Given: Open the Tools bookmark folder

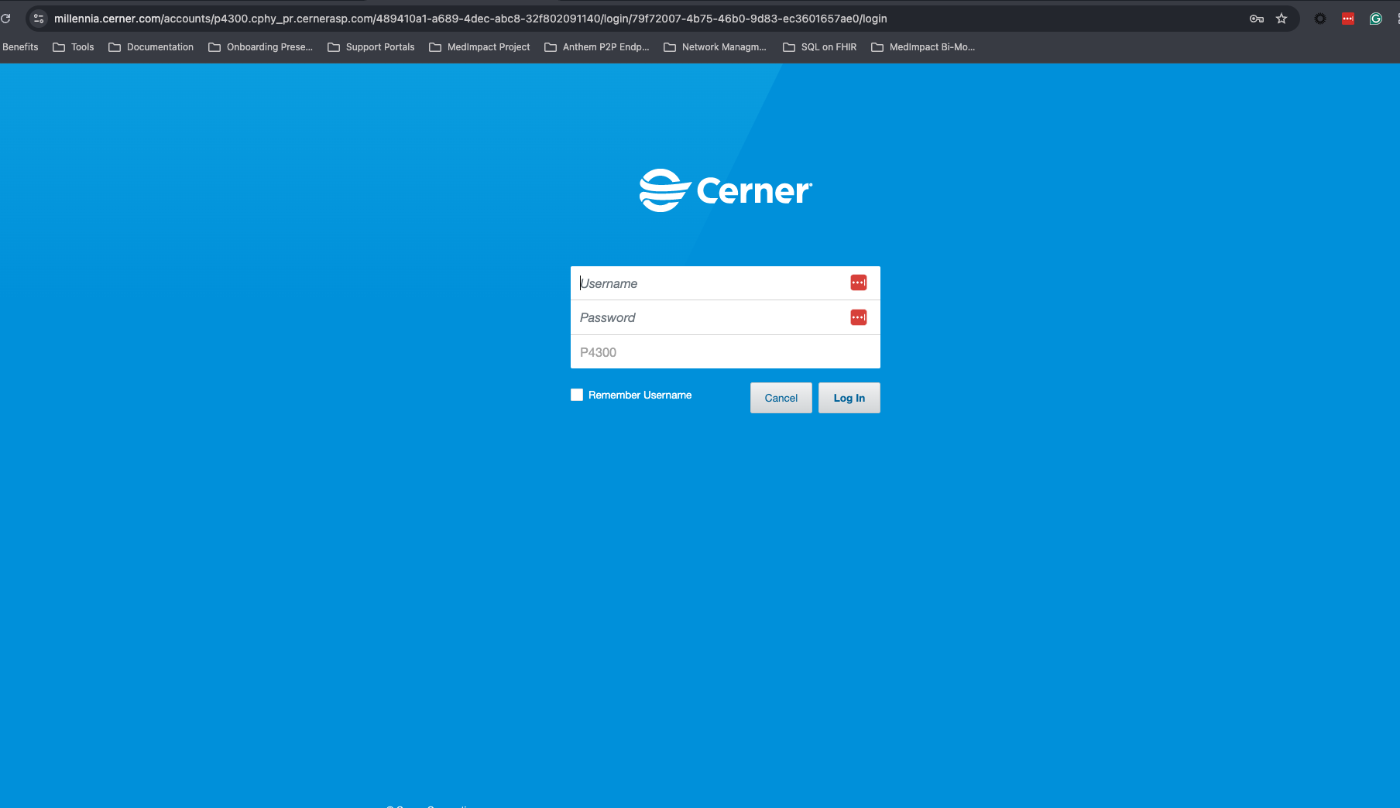Looking at the screenshot, I should click(74, 47).
